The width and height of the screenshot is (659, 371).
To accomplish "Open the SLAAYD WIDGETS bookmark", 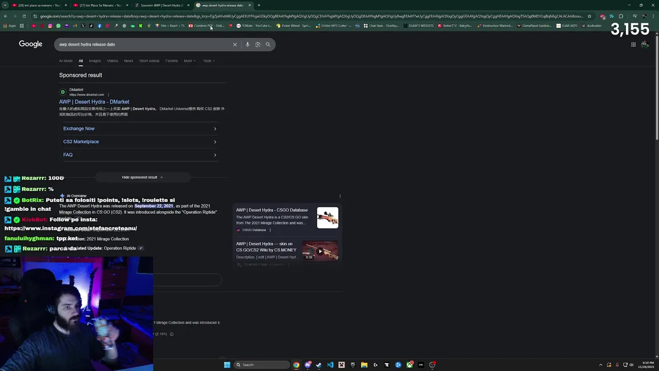I will point(419,26).
